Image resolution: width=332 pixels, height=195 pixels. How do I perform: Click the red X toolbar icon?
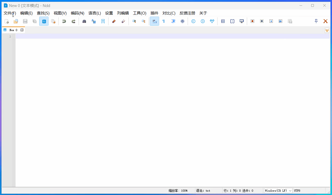326,21
